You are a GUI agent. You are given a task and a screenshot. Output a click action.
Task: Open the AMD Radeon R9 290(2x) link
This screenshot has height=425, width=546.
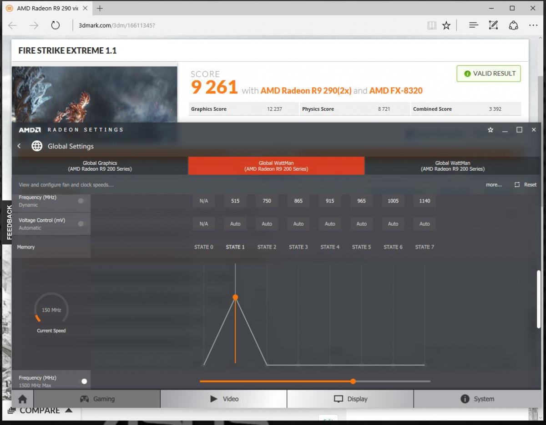pyautogui.click(x=306, y=90)
